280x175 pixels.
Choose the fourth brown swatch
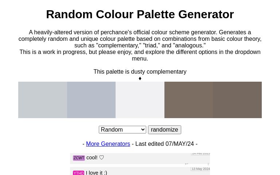pos(188,100)
